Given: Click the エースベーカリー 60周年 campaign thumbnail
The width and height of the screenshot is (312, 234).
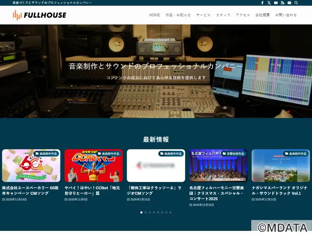Looking at the screenshot, I should 31,166.
